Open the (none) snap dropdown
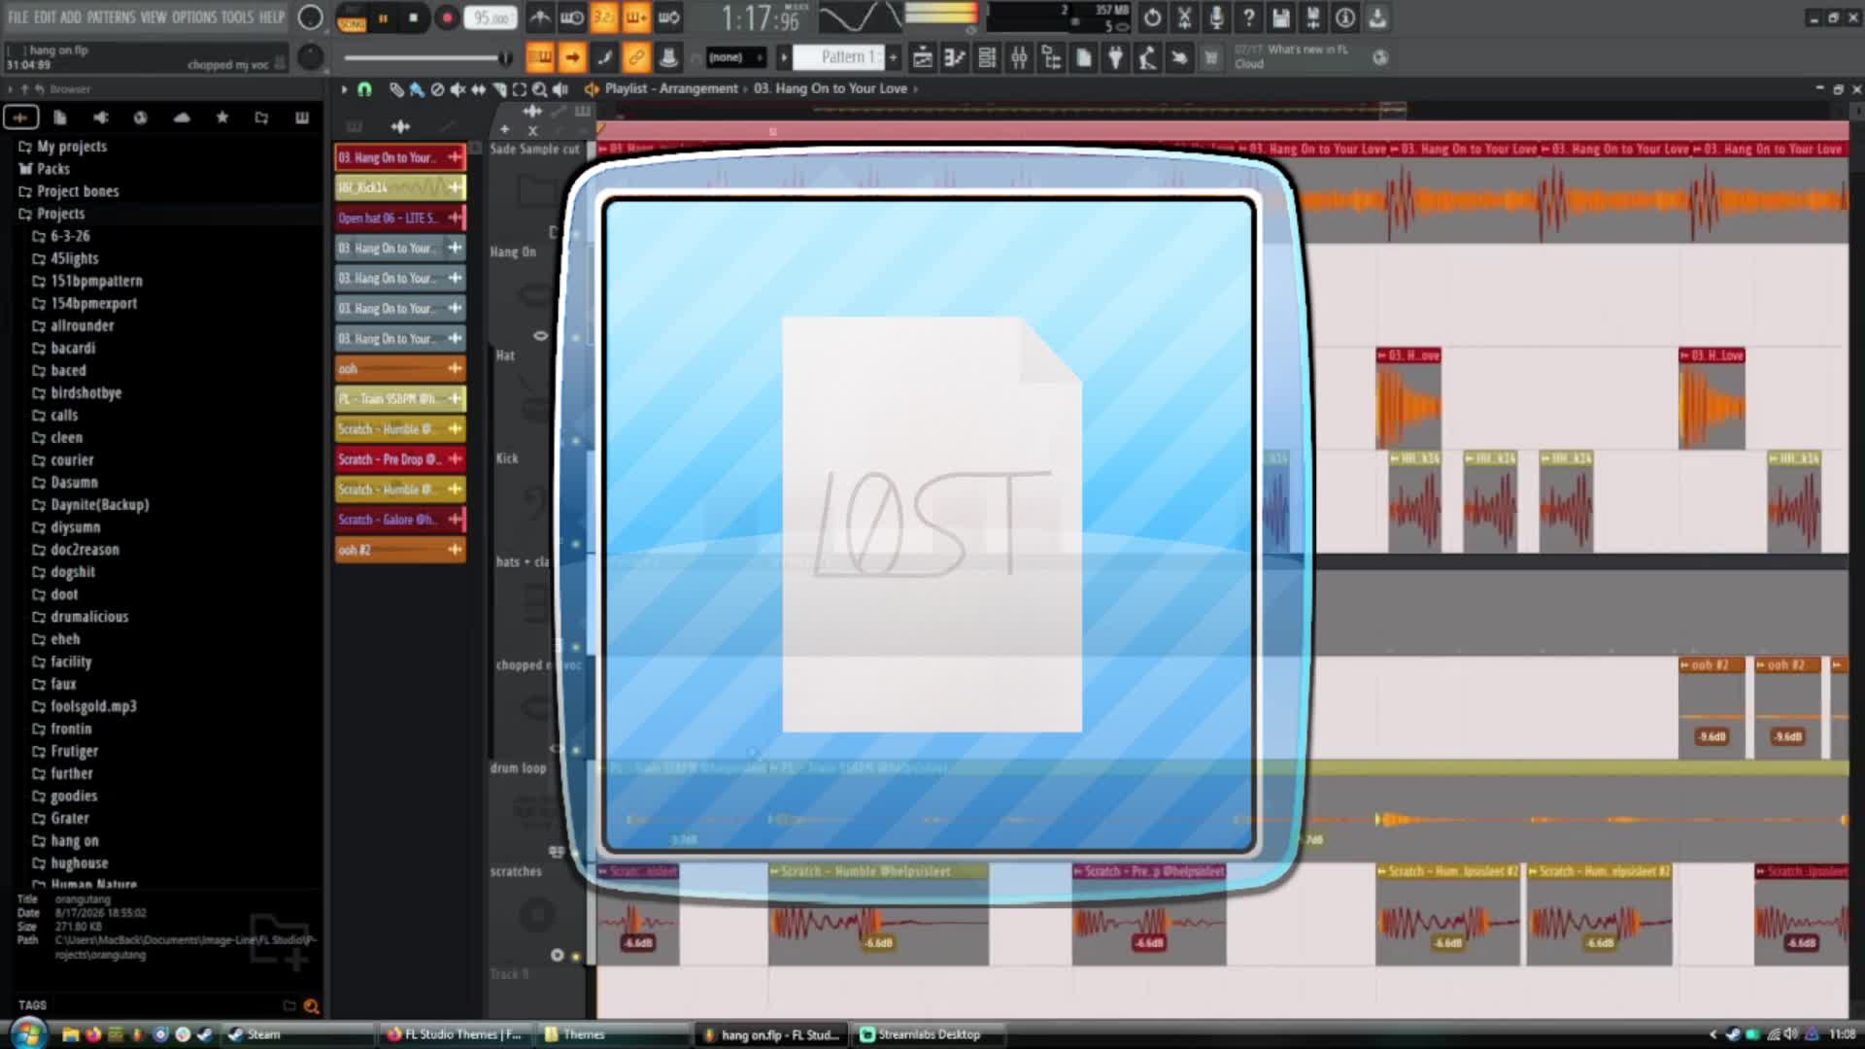1865x1049 pixels. pyautogui.click(x=735, y=57)
